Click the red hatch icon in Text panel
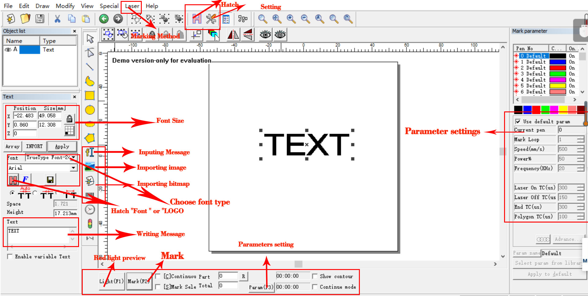 point(13,179)
